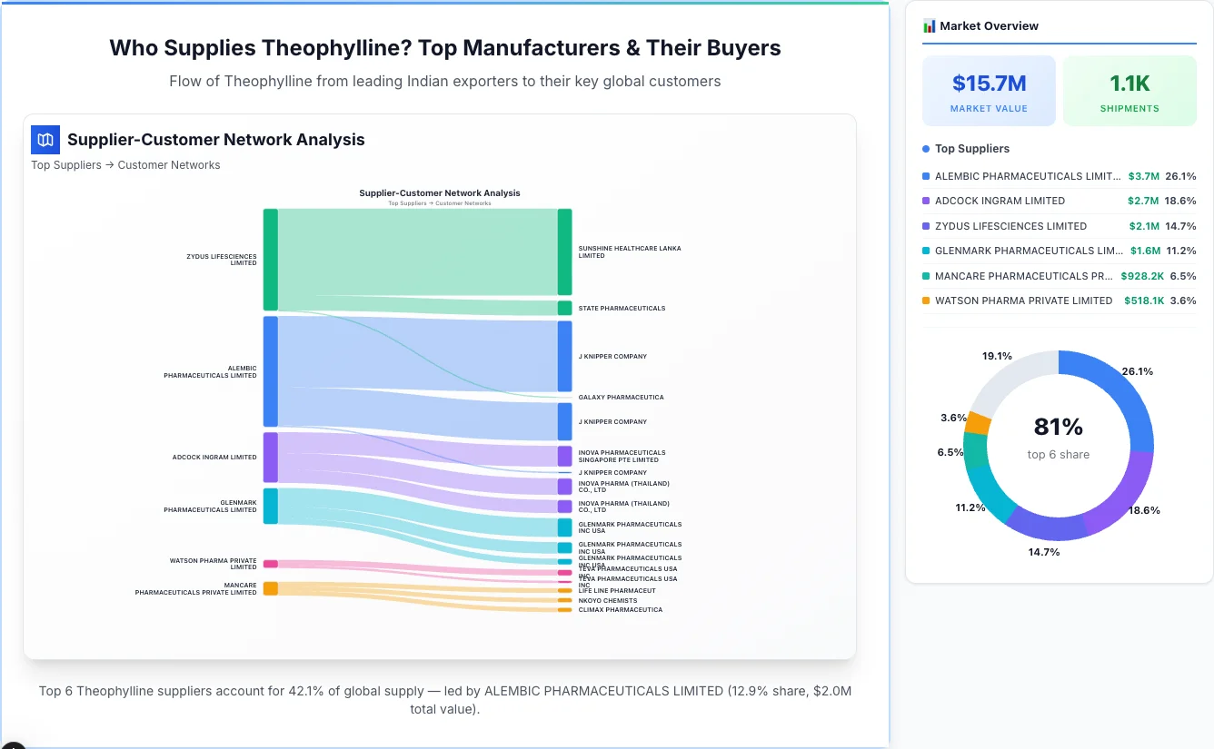Click the blue bullet dot beside Top Suppliers
This screenshot has width=1214, height=749.
pos(925,148)
